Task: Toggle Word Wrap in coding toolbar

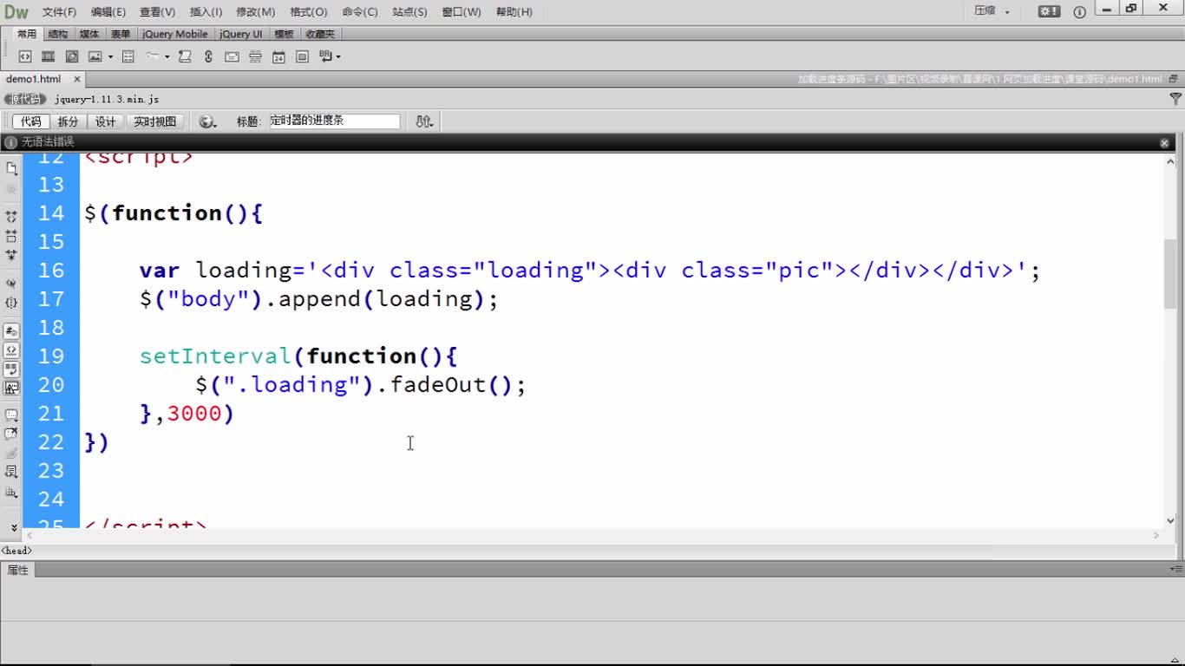Action: point(11,369)
